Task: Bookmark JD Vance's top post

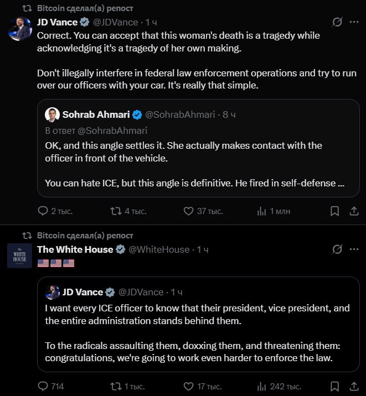Action: coord(334,211)
